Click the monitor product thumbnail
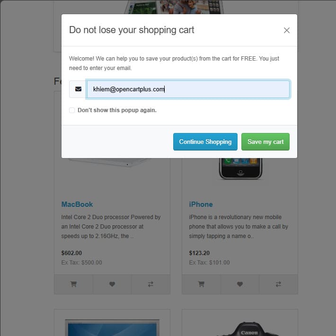 pos(112,327)
